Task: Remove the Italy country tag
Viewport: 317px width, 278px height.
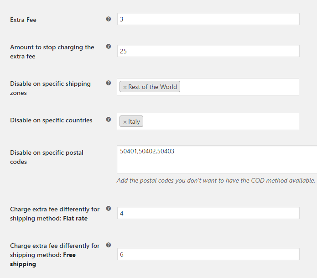Action: pos(125,122)
